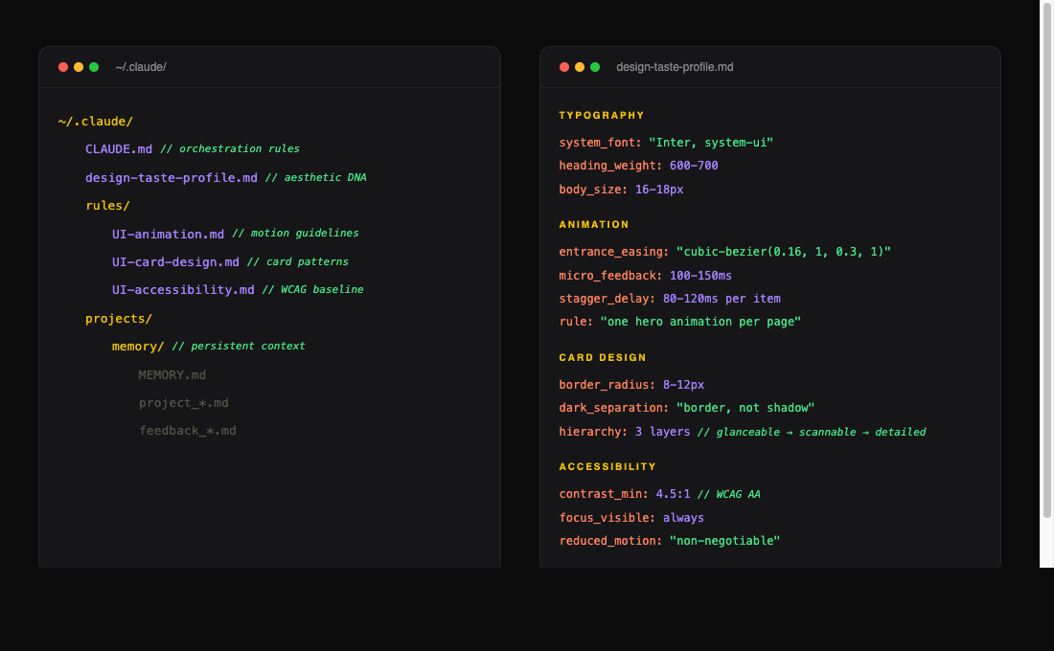Click the yellow traffic light on the right window
The height and width of the screenshot is (651, 1054).
coord(580,67)
